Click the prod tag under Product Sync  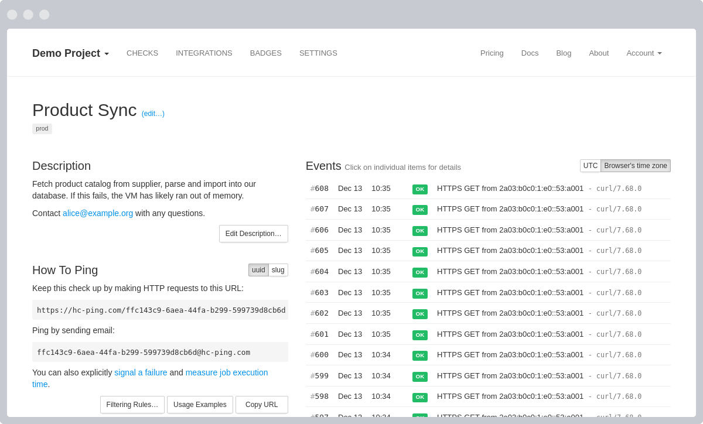[42, 128]
